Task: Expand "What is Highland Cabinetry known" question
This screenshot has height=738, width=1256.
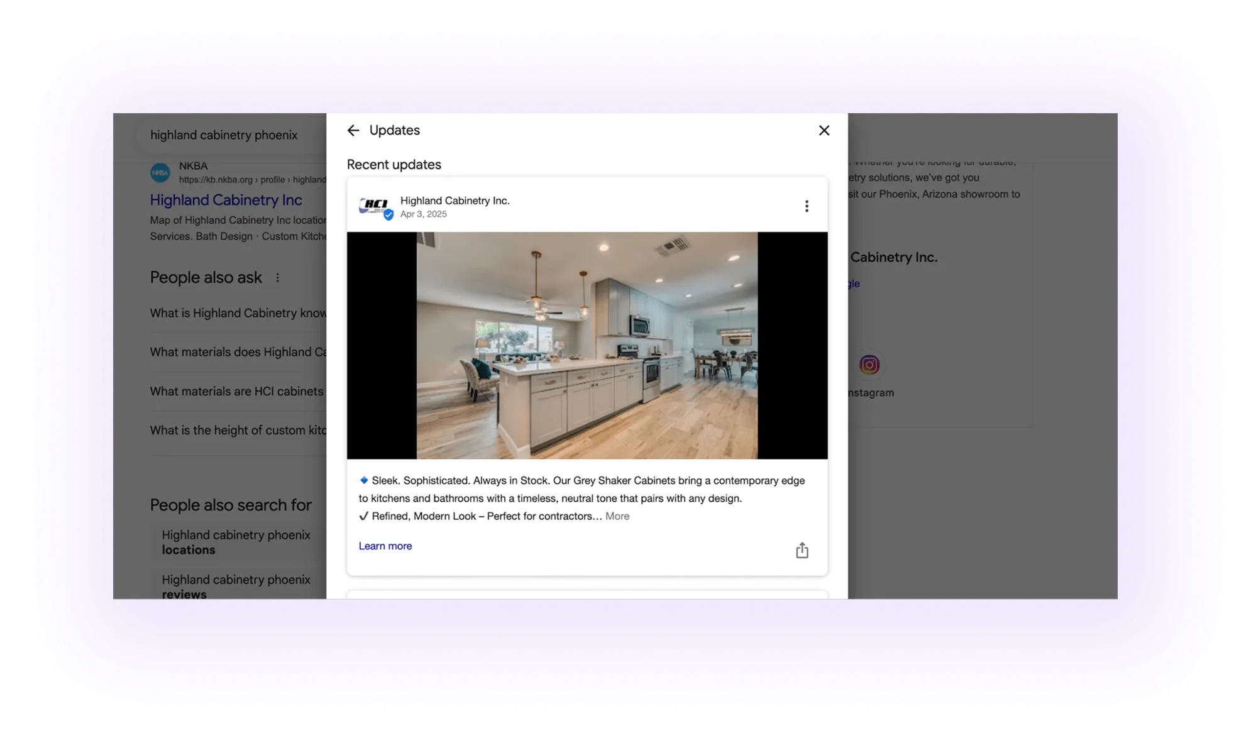Action: click(x=238, y=313)
